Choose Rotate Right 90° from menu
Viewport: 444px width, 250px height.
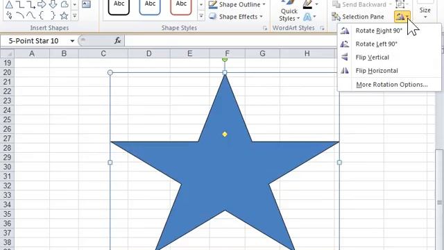390,31
